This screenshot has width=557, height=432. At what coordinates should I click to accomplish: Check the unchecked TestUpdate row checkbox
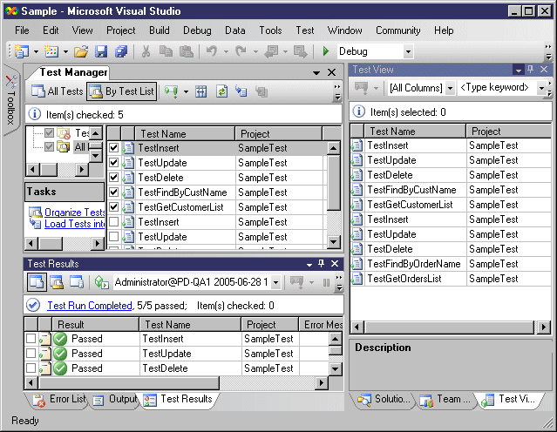113,236
